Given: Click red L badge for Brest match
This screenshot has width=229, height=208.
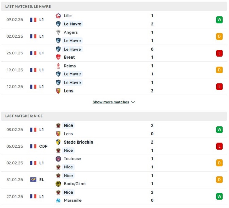Looking at the screenshot, I should click(x=219, y=53).
